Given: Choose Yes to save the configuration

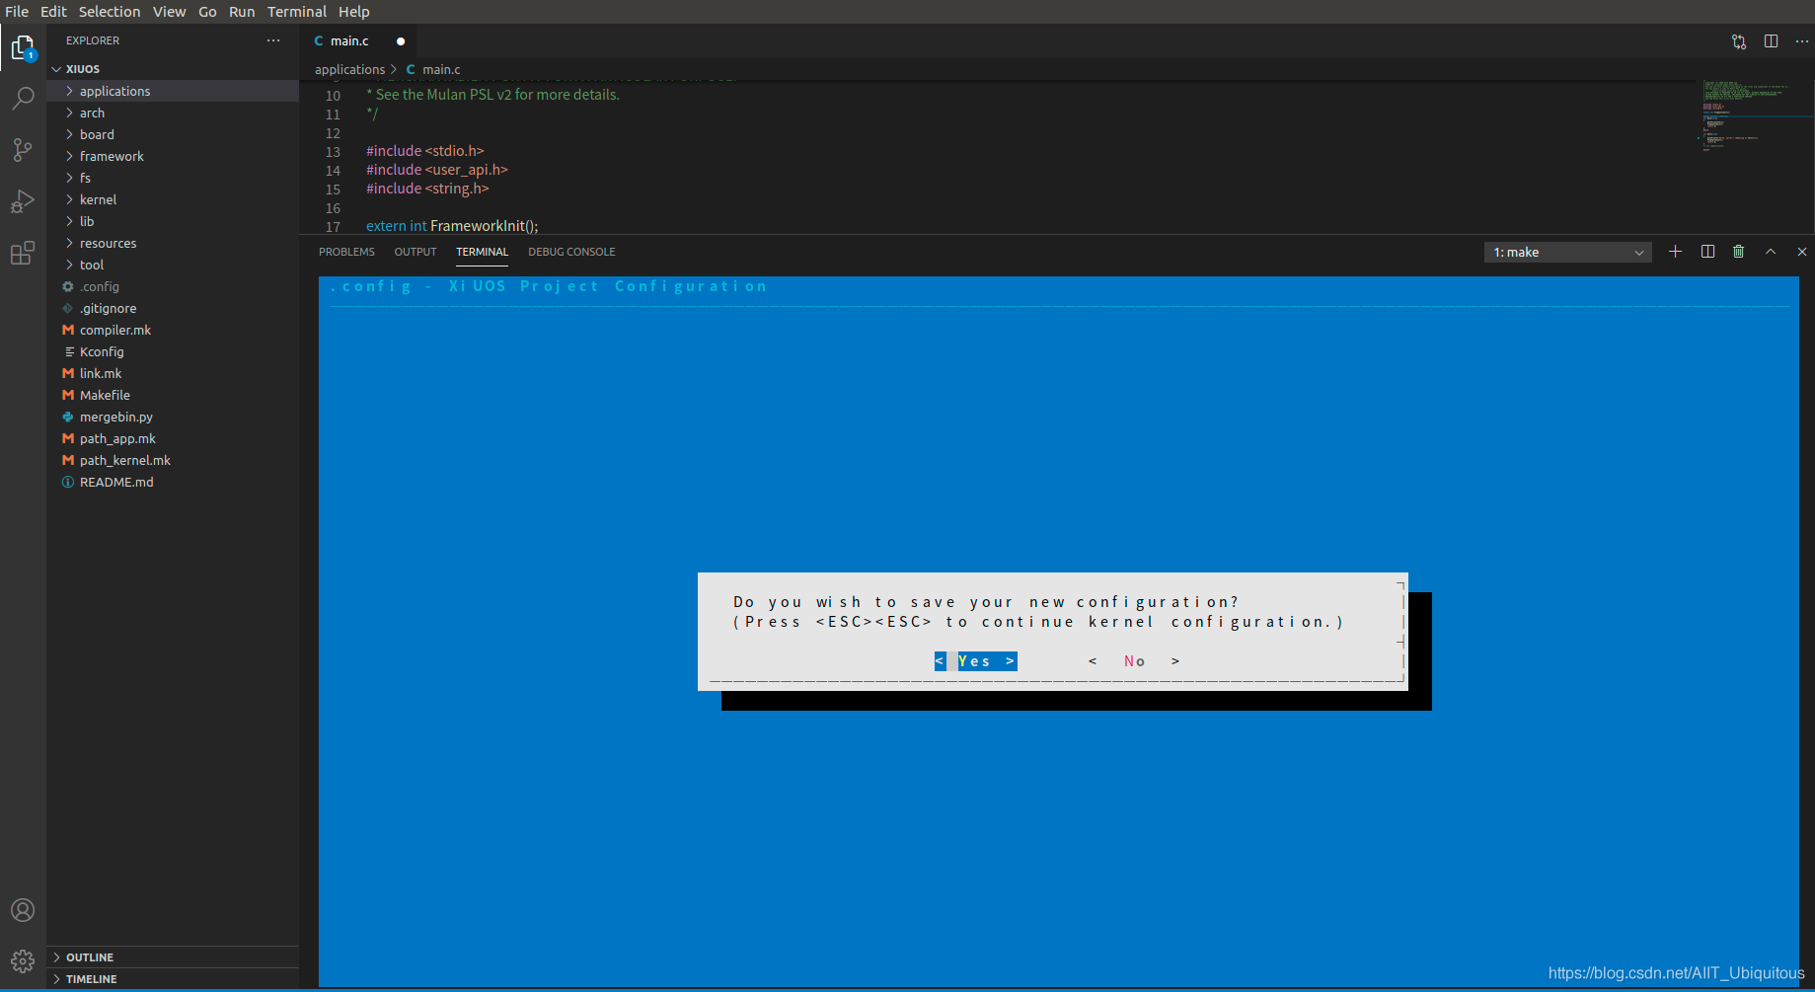Looking at the screenshot, I should click(x=975, y=661).
